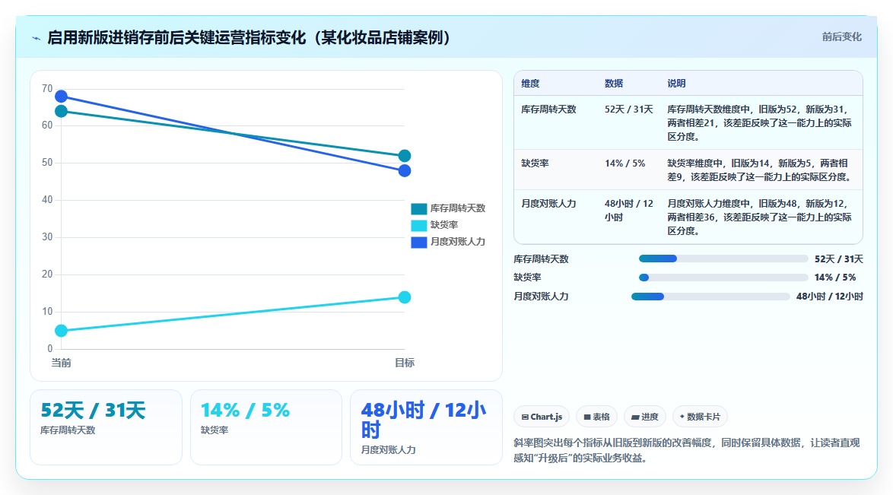This screenshot has width=893, height=495.
Task: Click the 前后变化 label in header
Action: [x=841, y=37]
